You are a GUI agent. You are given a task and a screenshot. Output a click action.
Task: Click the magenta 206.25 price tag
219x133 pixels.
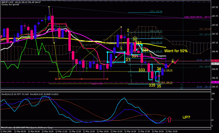[215, 82]
